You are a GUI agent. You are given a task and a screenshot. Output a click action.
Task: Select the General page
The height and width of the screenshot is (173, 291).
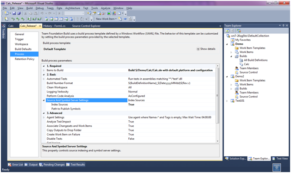(19, 34)
